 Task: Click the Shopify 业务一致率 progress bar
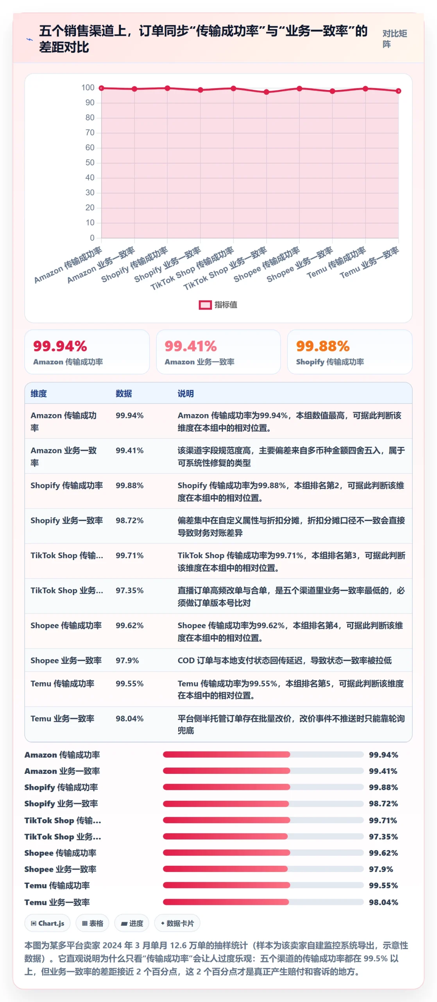click(263, 803)
